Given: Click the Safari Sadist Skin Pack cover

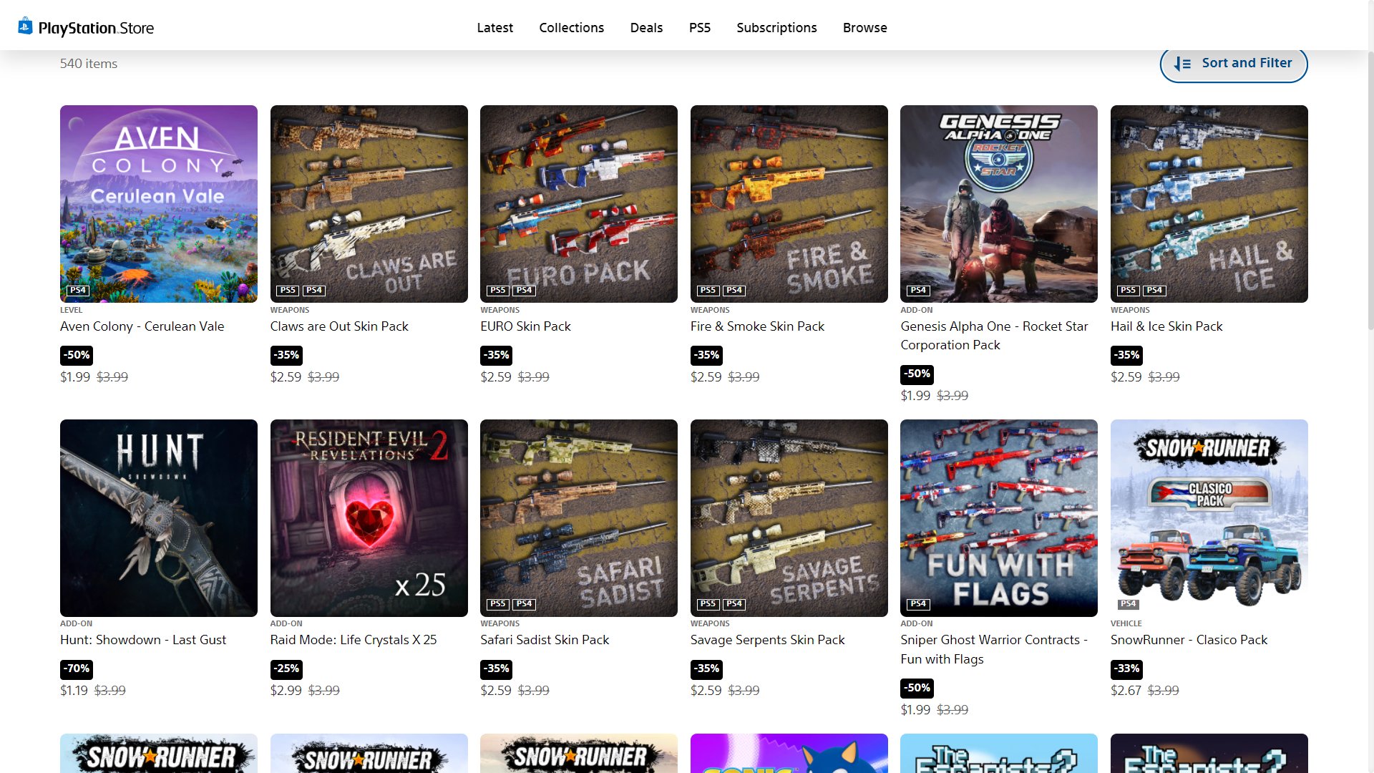Looking at the screenshot, I should coord(578,517).
